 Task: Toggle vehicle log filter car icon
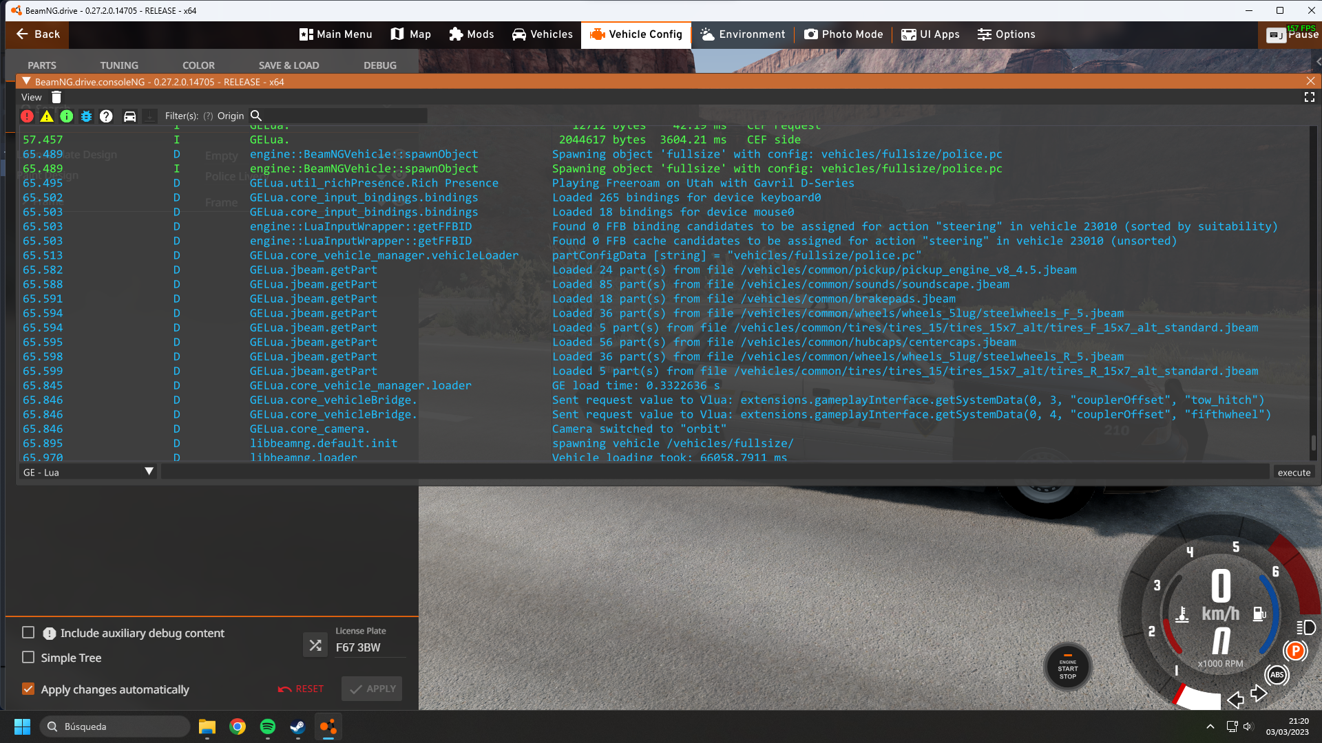pyautogui.click(x=129, y=116)
